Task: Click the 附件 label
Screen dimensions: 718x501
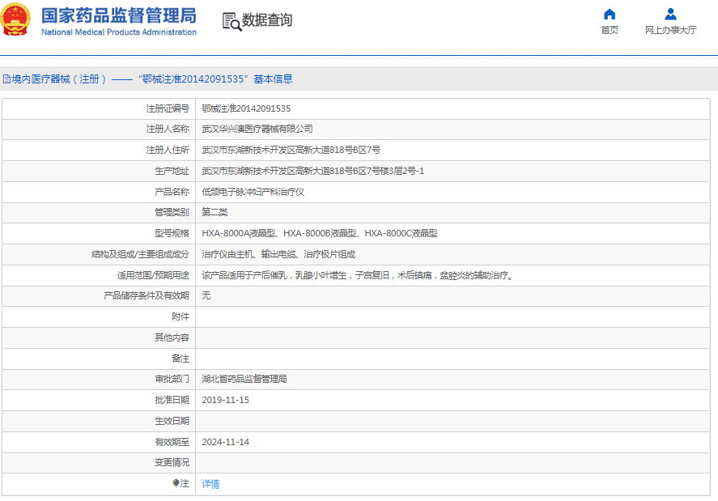Action: coord(181,316)
